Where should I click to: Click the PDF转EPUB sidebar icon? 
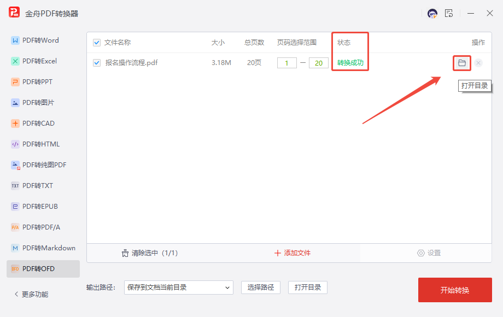point(15,207)
